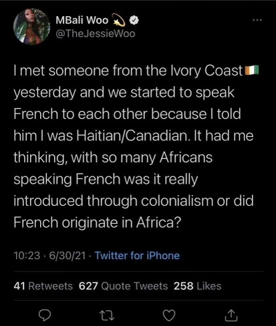Click the number 627 count
Image resolution: width=276 pixels, height=326 pixels.
88,286
